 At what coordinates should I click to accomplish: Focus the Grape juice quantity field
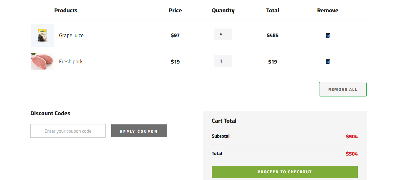click(223, 35)
